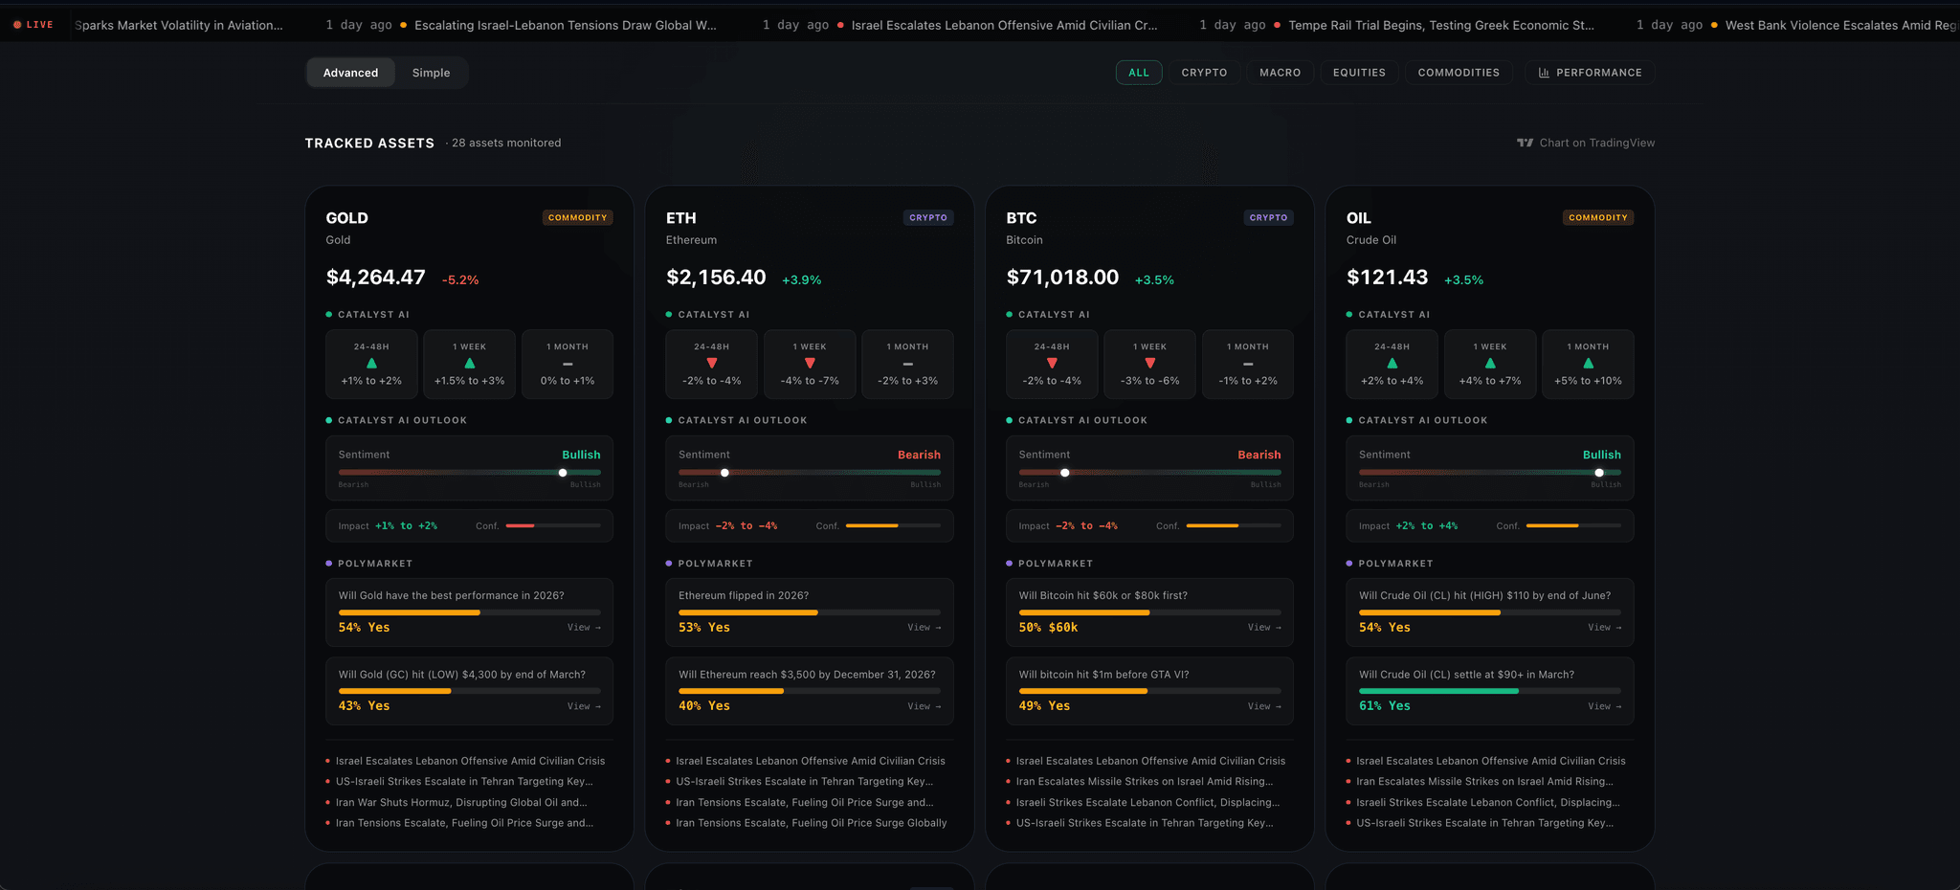The width and height of the screenshot is (1960, 890).
Task: Click Gold '54% Yes' probability
Action: 364,628
